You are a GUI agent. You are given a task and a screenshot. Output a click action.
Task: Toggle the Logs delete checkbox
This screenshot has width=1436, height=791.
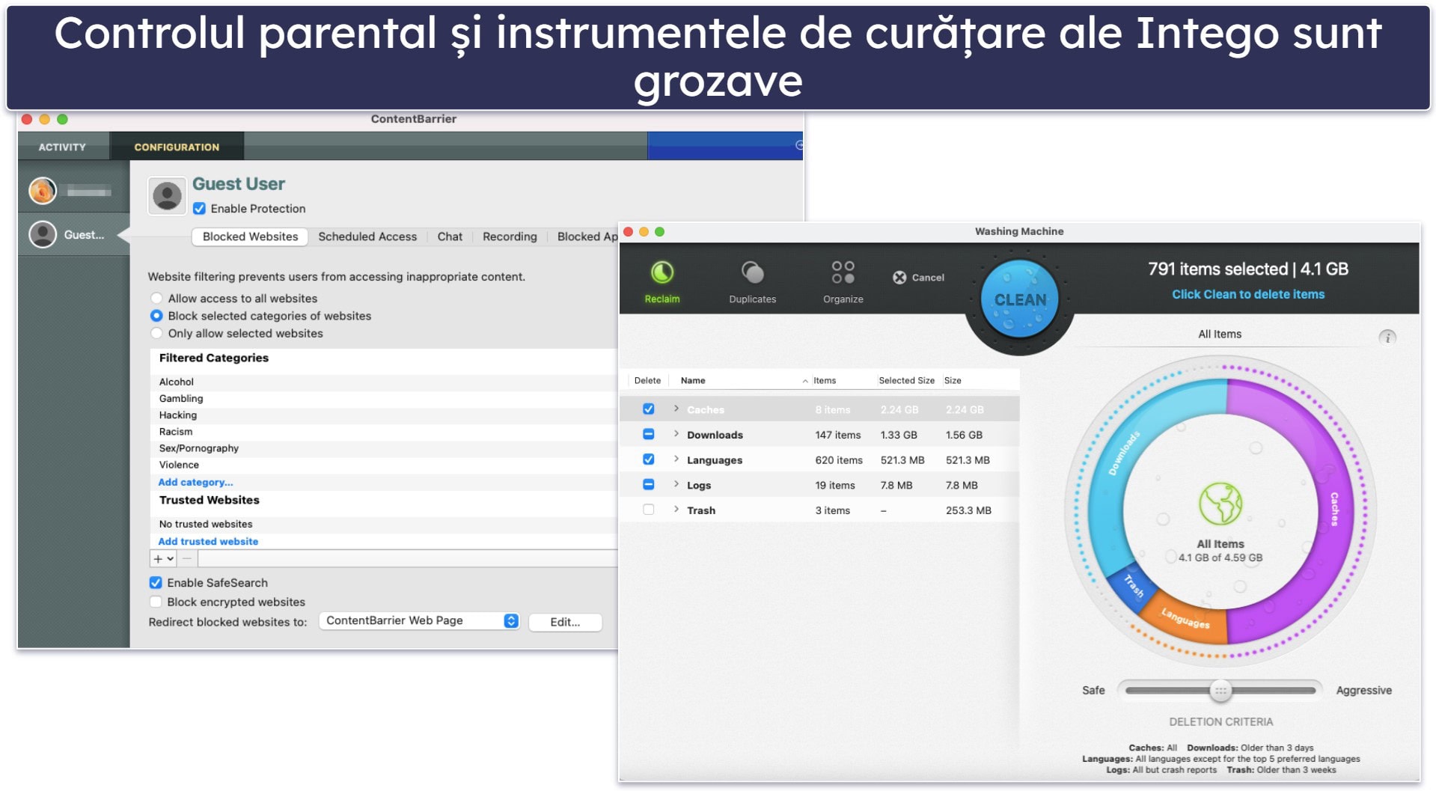coord(648,484)
